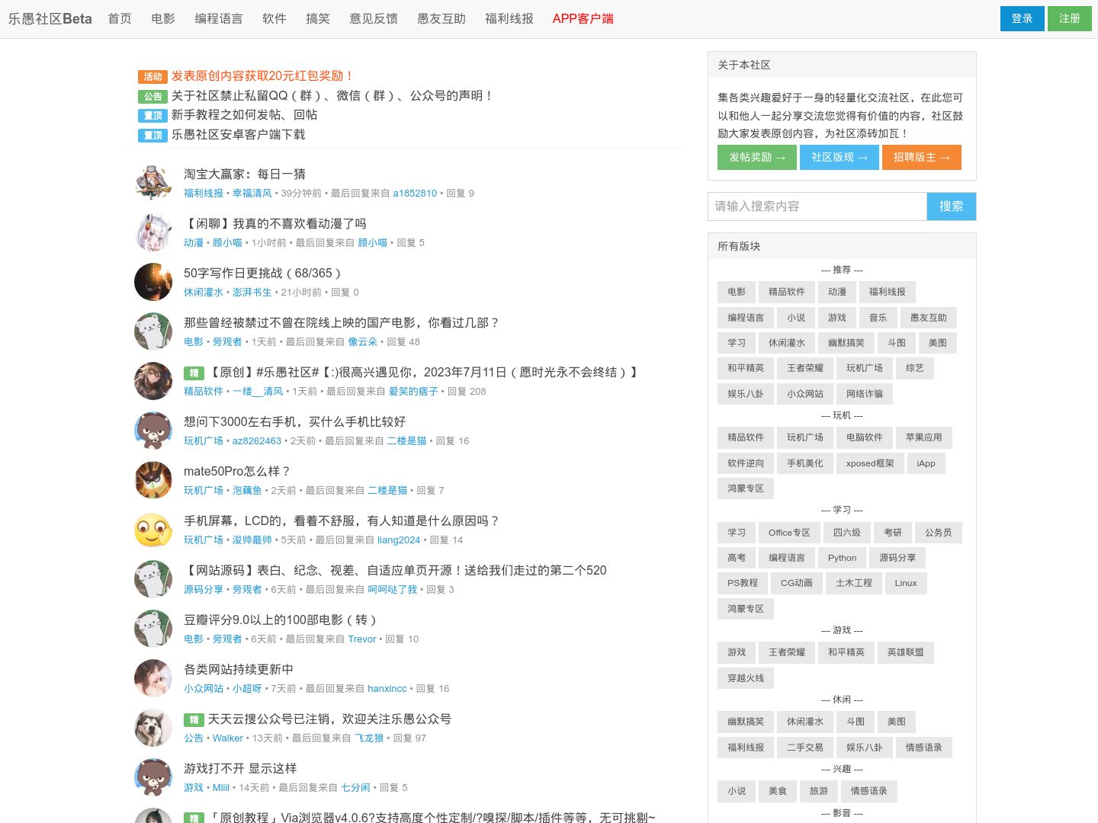Select 精品软件 tag under 推荐 section

(x=787, y=292)
